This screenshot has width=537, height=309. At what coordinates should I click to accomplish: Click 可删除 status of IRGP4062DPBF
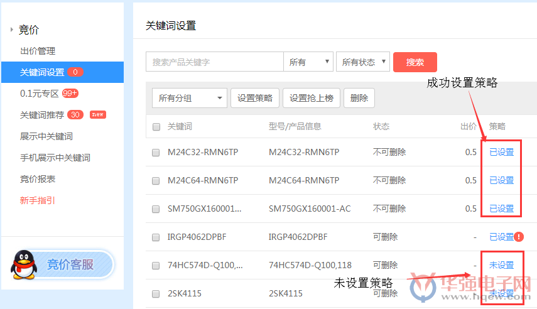385,237
